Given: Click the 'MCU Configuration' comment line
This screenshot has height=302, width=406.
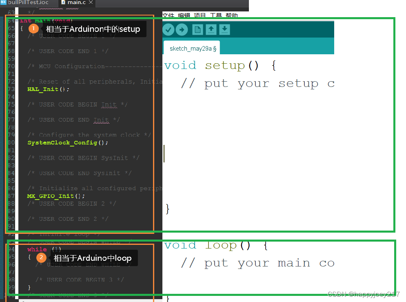Looking at the screenshot, I should 95,66.
